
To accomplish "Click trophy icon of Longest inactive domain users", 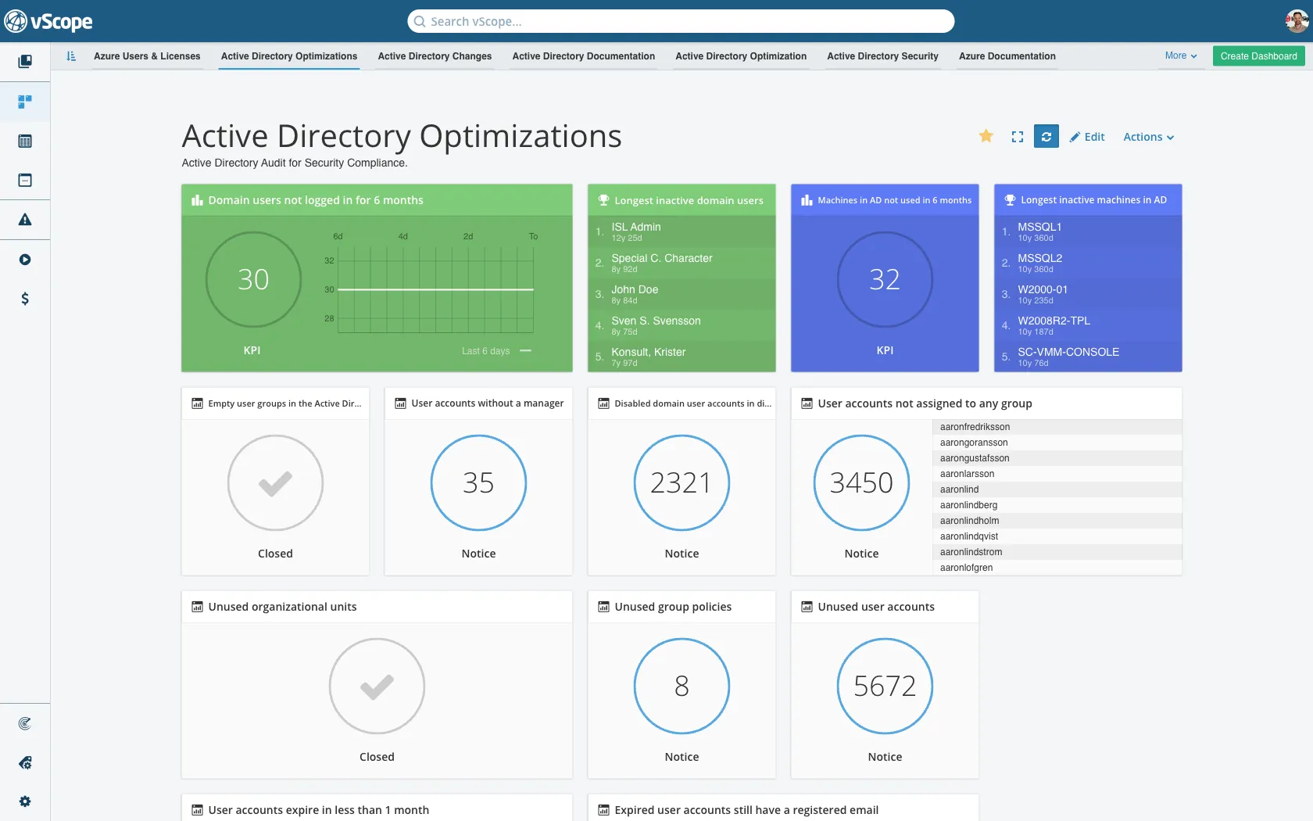I will [x=603, y=200].
